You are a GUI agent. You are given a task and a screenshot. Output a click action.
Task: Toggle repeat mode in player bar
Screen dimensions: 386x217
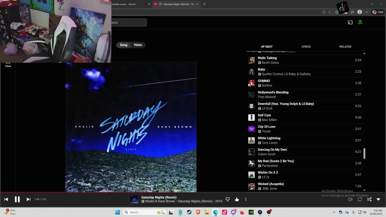click(360, 199)
